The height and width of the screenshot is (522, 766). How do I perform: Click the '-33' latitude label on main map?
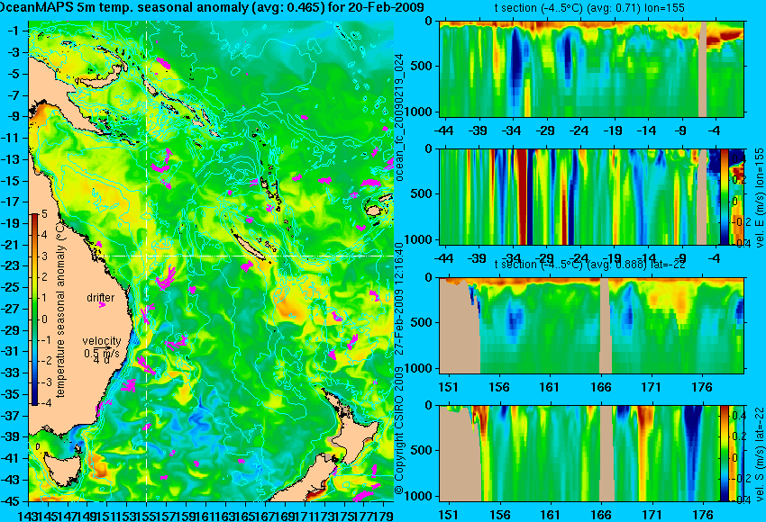click(11, 373)
